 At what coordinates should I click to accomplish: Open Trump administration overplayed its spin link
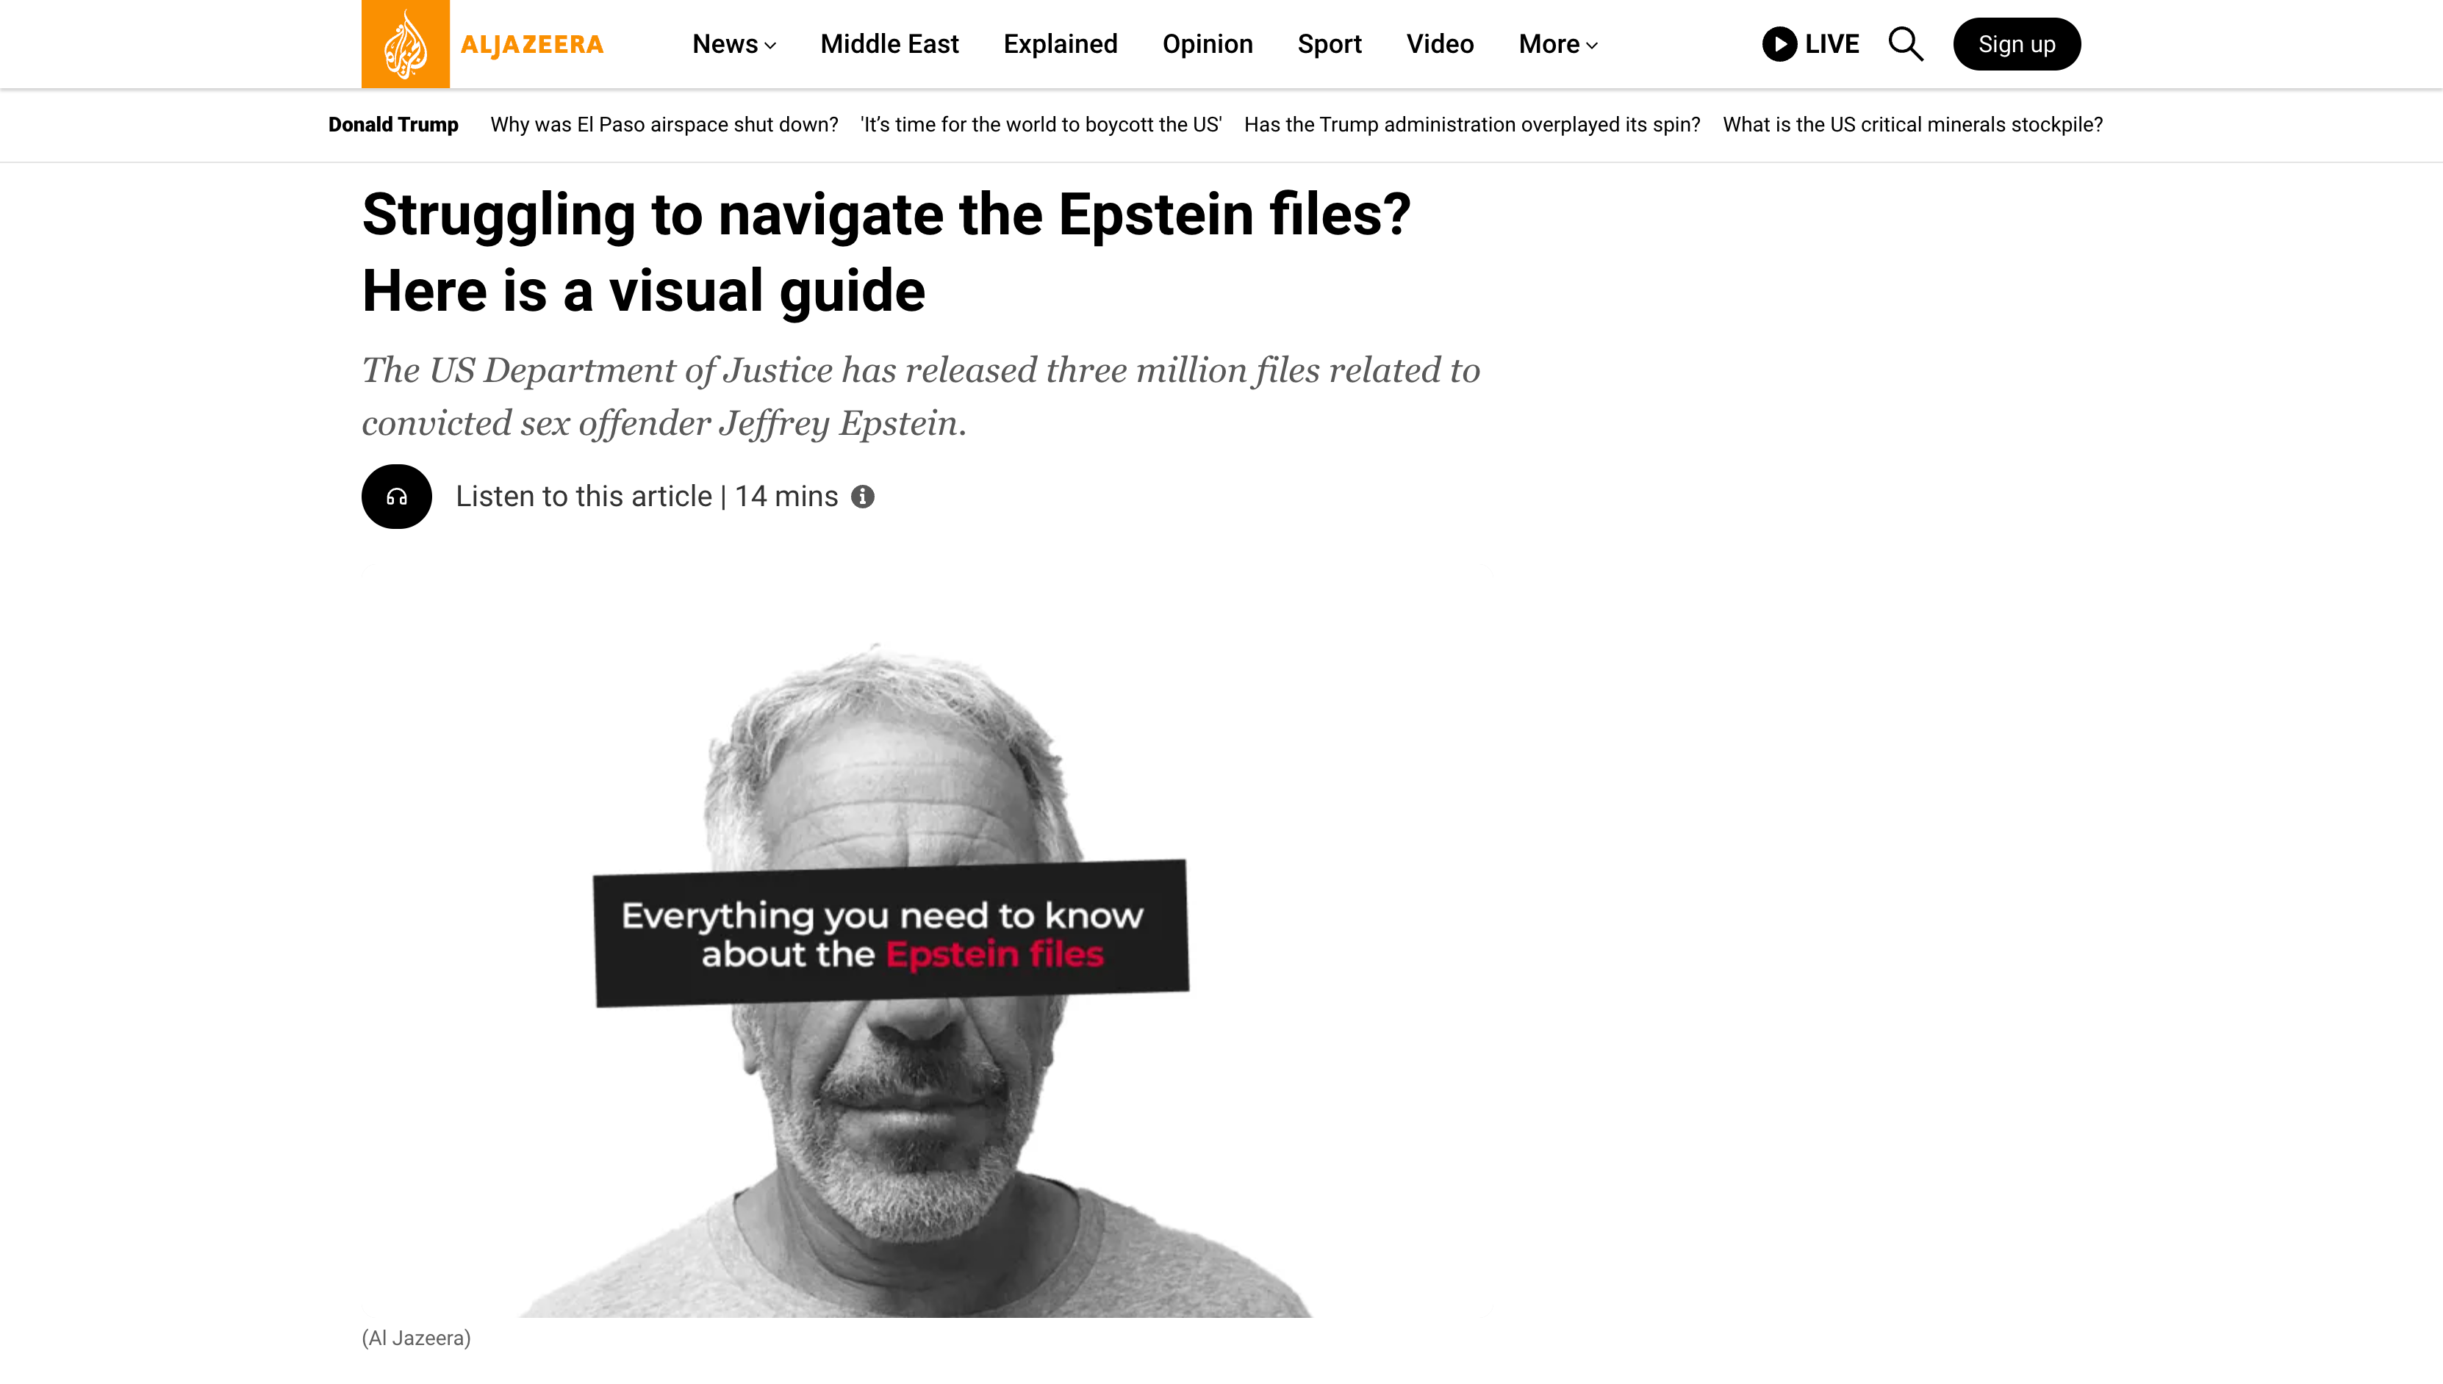pos(1471,125)
